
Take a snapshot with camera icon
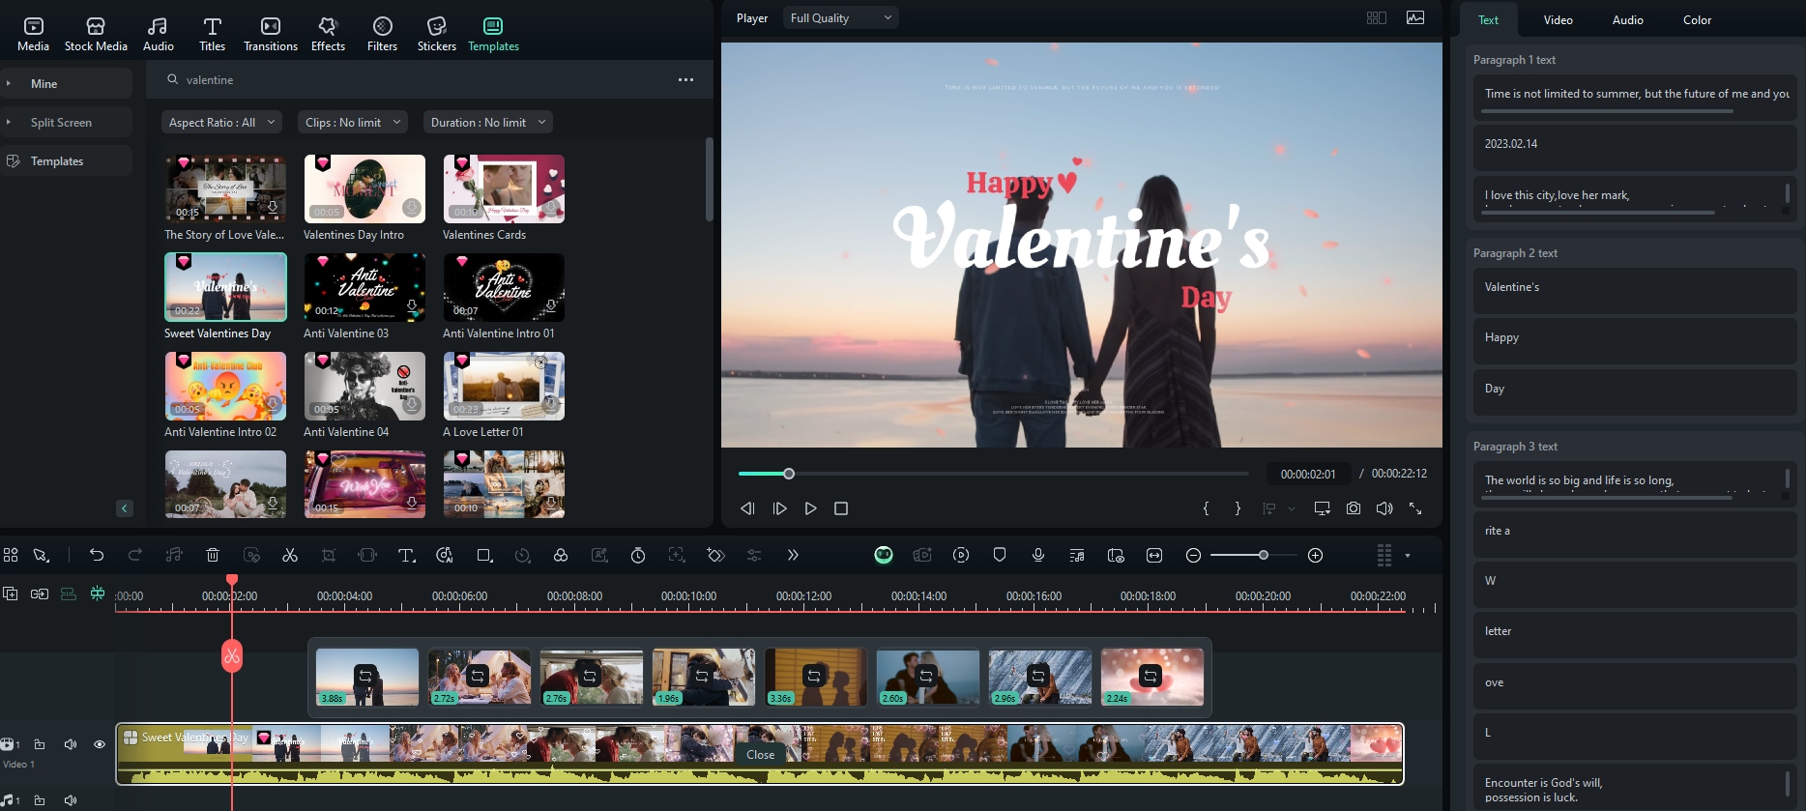(x=1354, y=508)
